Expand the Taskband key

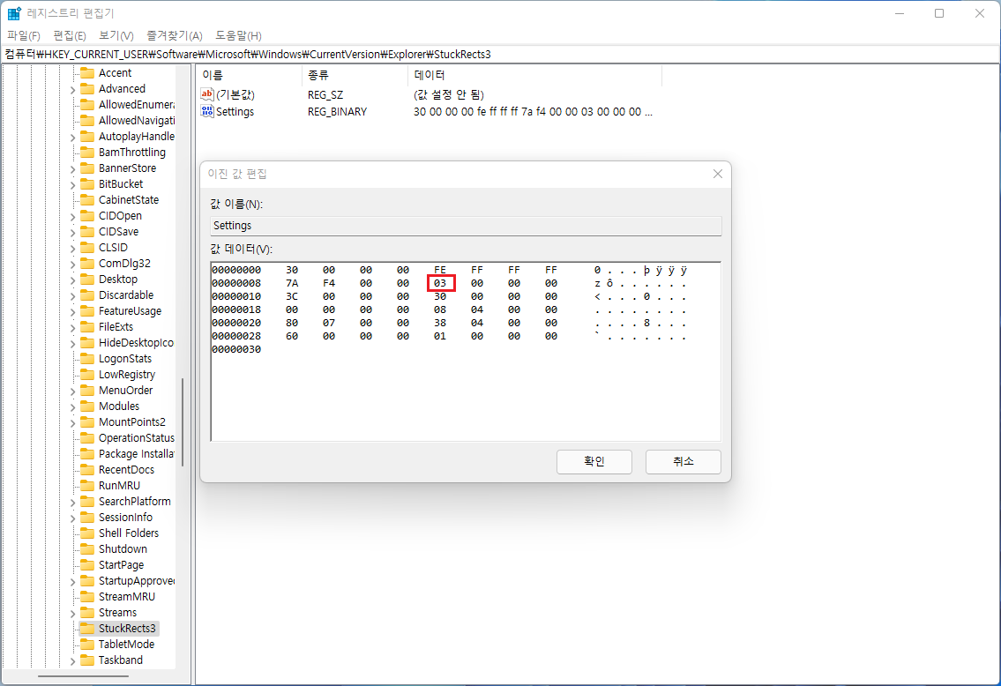pyautogui.click(x=72, y=661)
